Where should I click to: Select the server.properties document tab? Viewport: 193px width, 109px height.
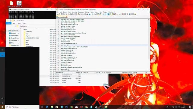[x=62, y=17]
